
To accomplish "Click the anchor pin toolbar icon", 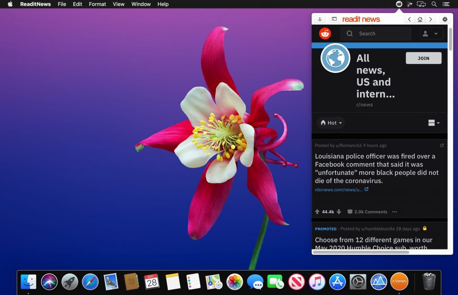I will (x=319, y=19).
